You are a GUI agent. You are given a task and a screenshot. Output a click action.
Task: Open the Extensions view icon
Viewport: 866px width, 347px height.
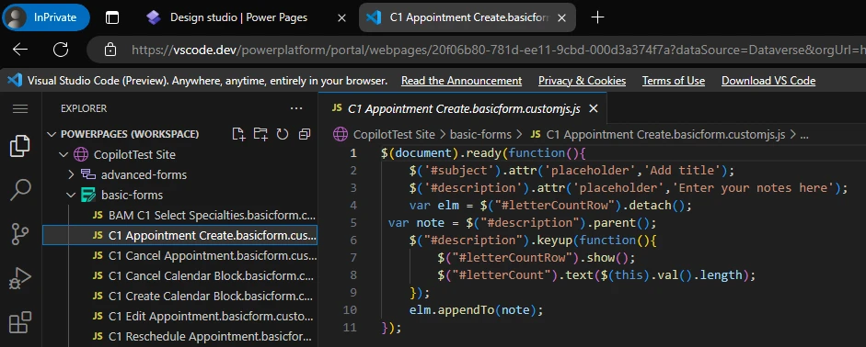[x=20, y=322]
